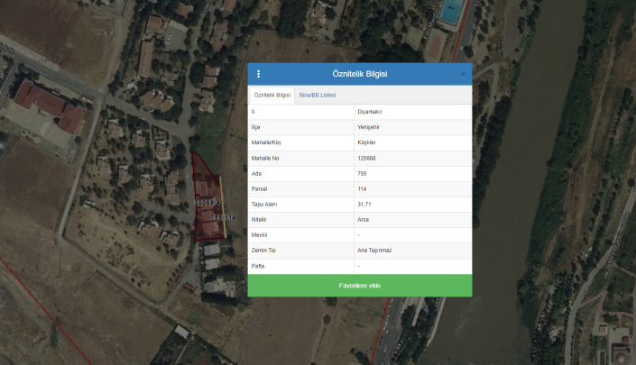
Task: Select the Tapu Alanı value 31,71
Action: tap(364, 205)
